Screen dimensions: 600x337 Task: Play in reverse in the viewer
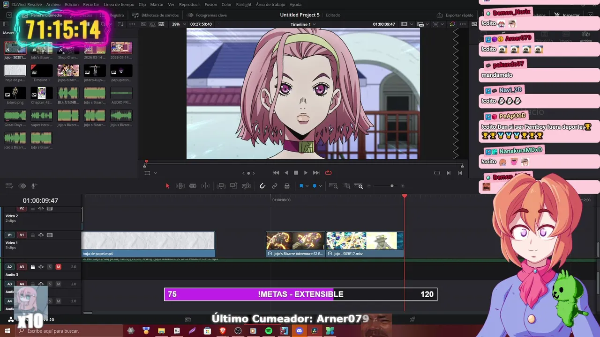point(286,173)
